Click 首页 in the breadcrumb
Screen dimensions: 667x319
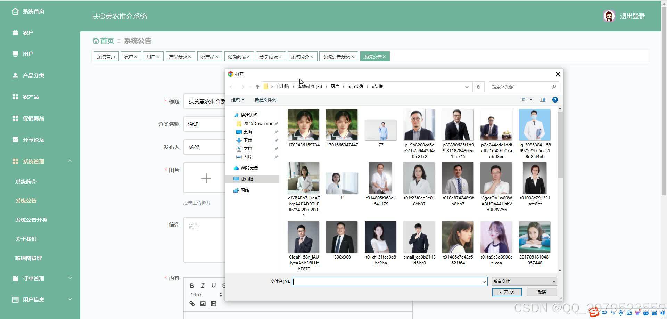107,41
